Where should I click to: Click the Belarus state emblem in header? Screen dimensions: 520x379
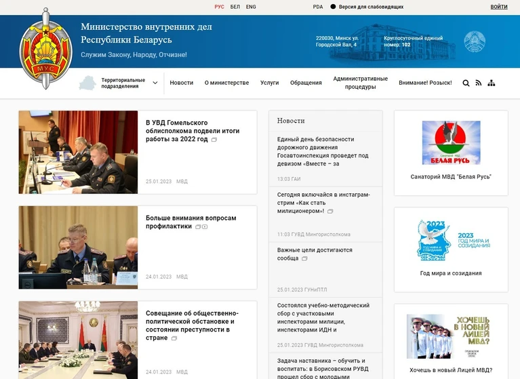[x=474, y=42]
